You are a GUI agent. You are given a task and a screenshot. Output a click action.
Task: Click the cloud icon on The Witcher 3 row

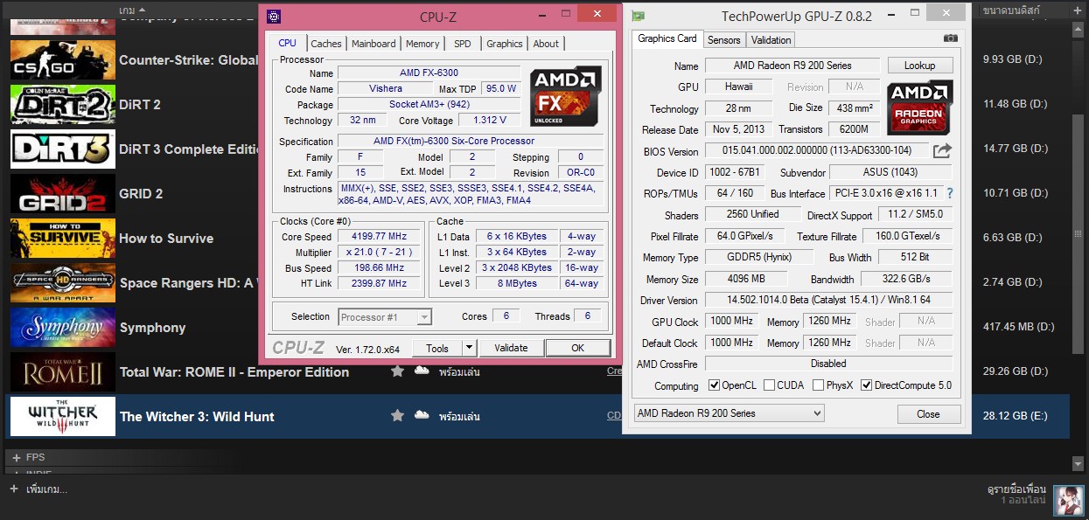(422, 416)
